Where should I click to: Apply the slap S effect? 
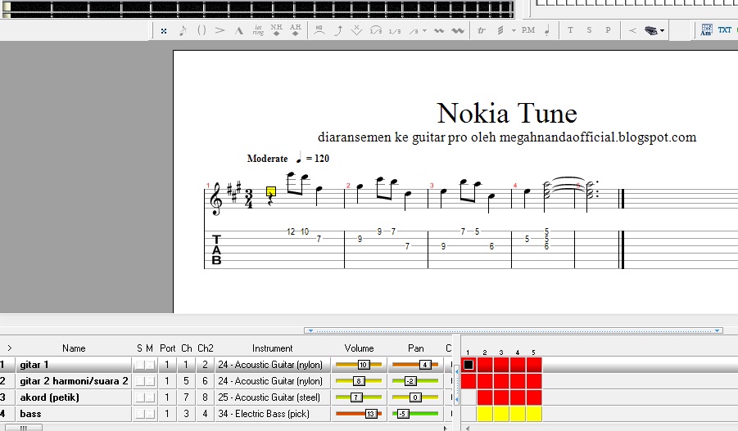click(589, 30)
